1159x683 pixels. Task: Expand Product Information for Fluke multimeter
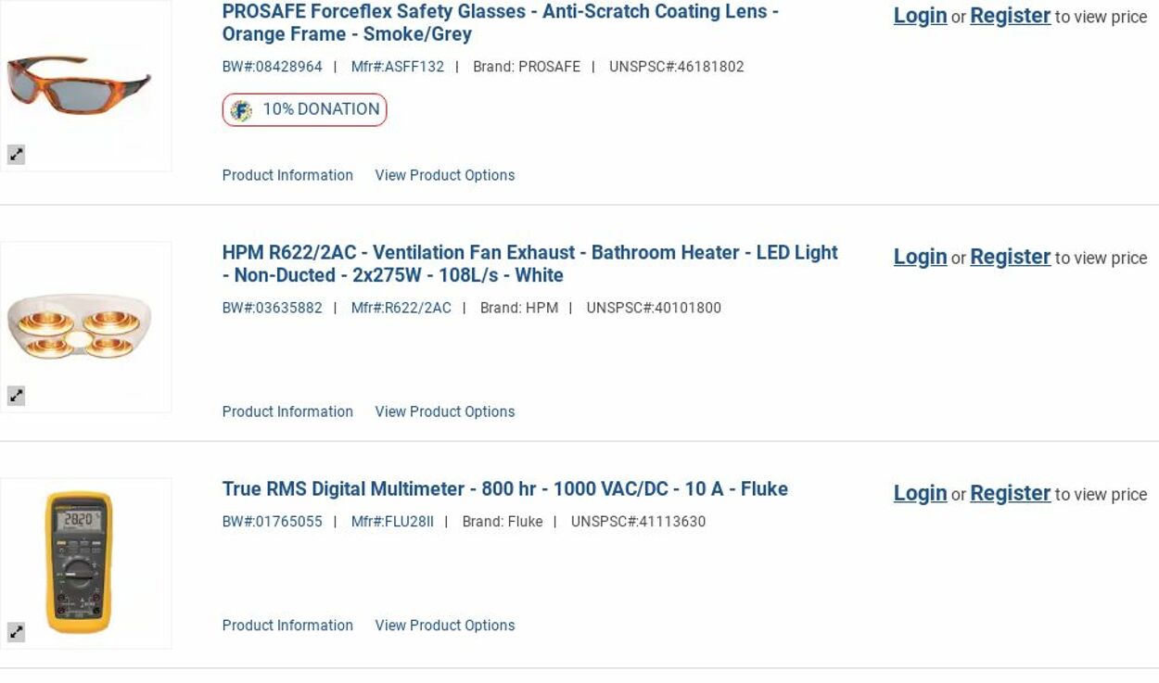coord(287,626)
